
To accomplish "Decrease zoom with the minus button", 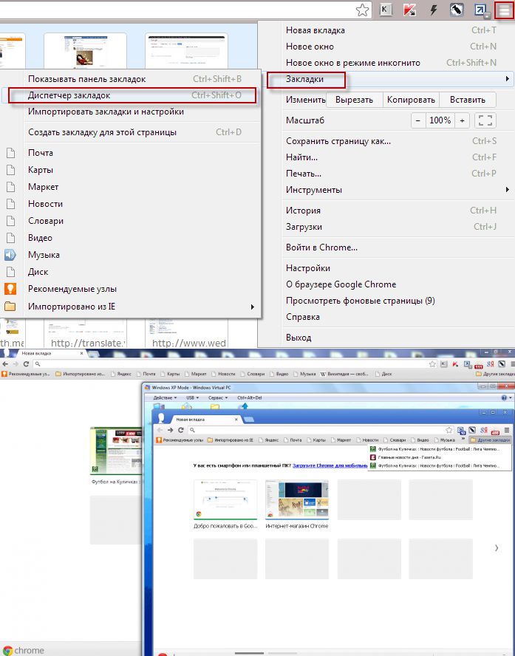I will [x=418, y=120].
